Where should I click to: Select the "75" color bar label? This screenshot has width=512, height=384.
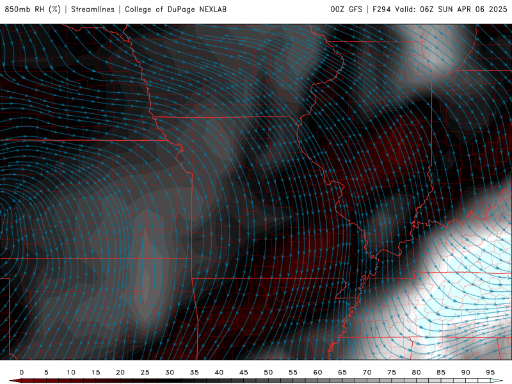[392, 372]
